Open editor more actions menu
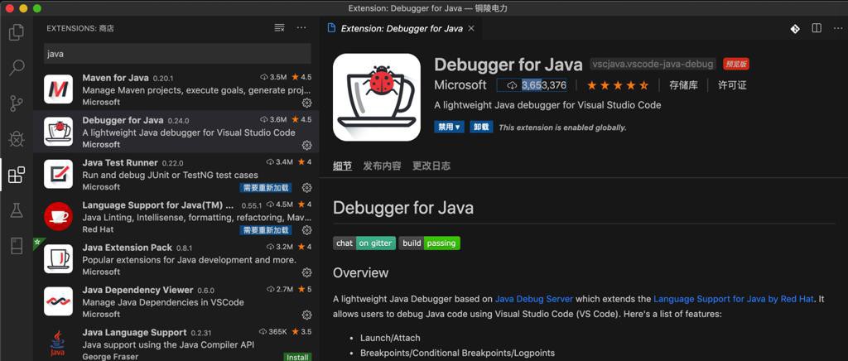Viewport: 848px width, 361px height. [838, 28]
